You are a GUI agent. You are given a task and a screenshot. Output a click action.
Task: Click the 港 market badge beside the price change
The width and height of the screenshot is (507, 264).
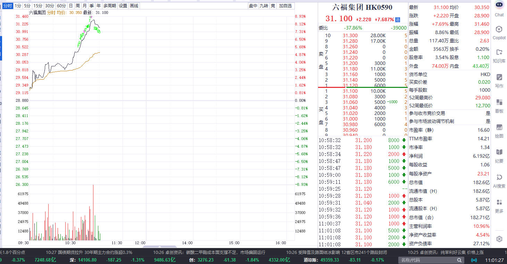click(398, 20)
